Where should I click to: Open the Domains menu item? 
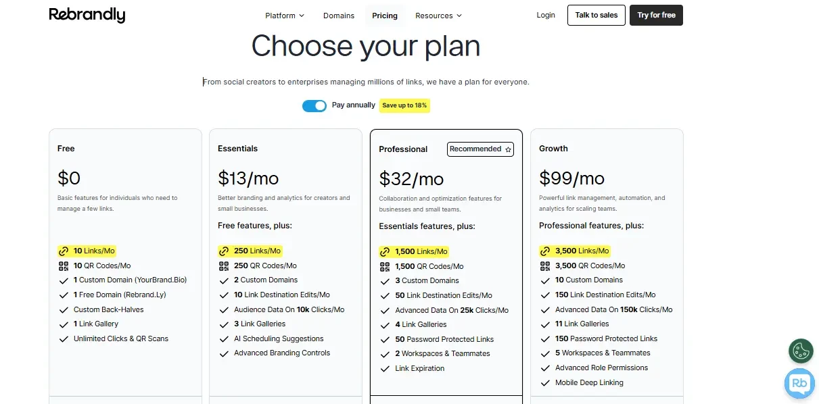coord(339,16)
